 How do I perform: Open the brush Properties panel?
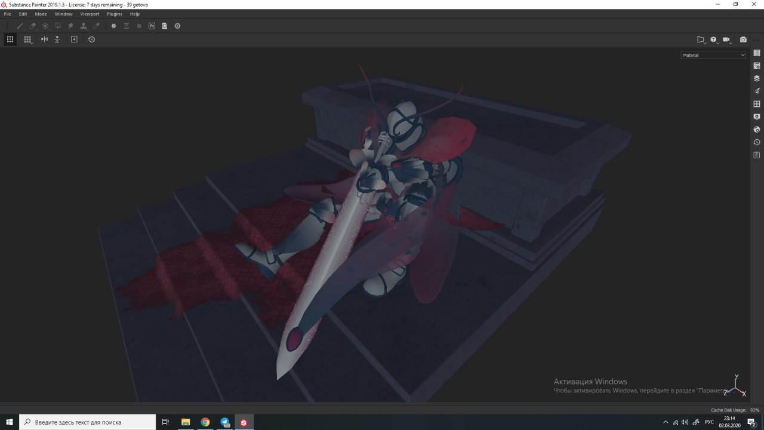(x=757, y=91)
